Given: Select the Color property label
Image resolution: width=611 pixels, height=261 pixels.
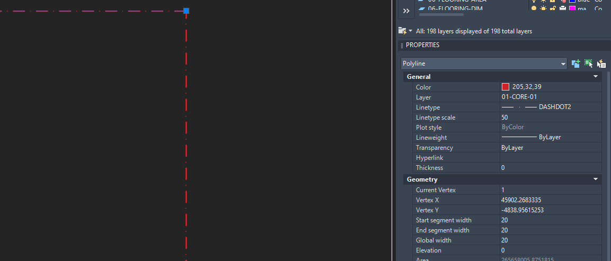Looking at the screenshot, I should (423, 87).
